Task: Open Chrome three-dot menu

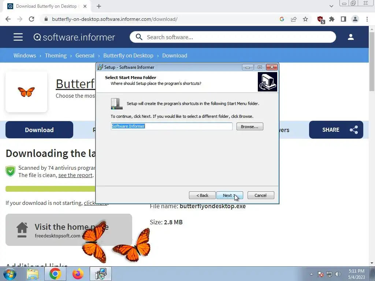Action: (x=367, y=19)
